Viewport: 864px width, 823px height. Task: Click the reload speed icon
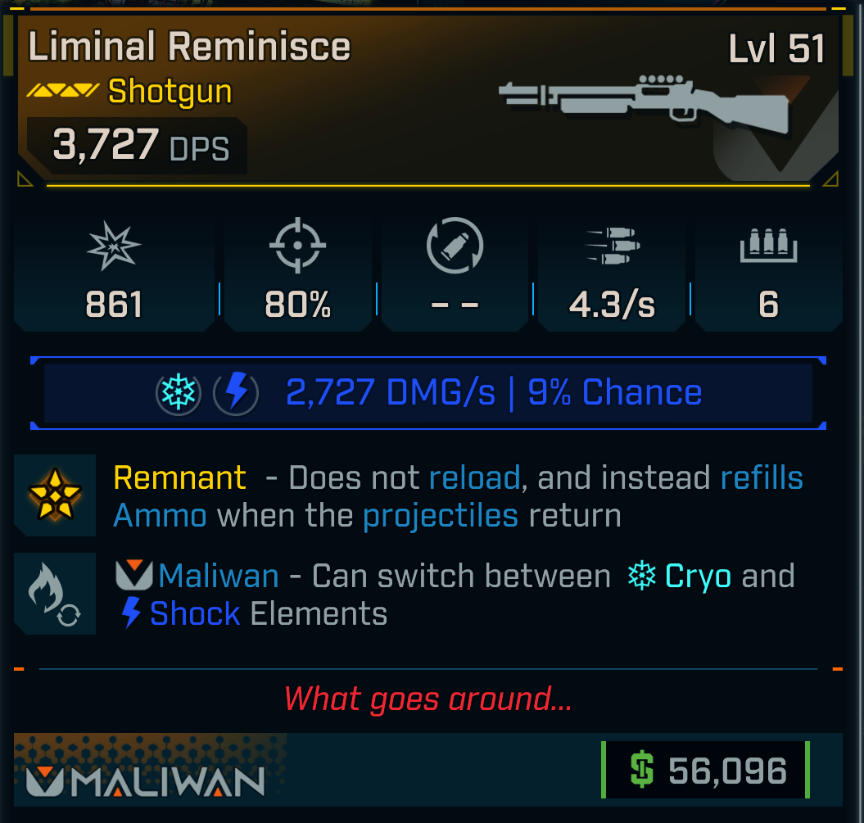click(x=455, y=245)
